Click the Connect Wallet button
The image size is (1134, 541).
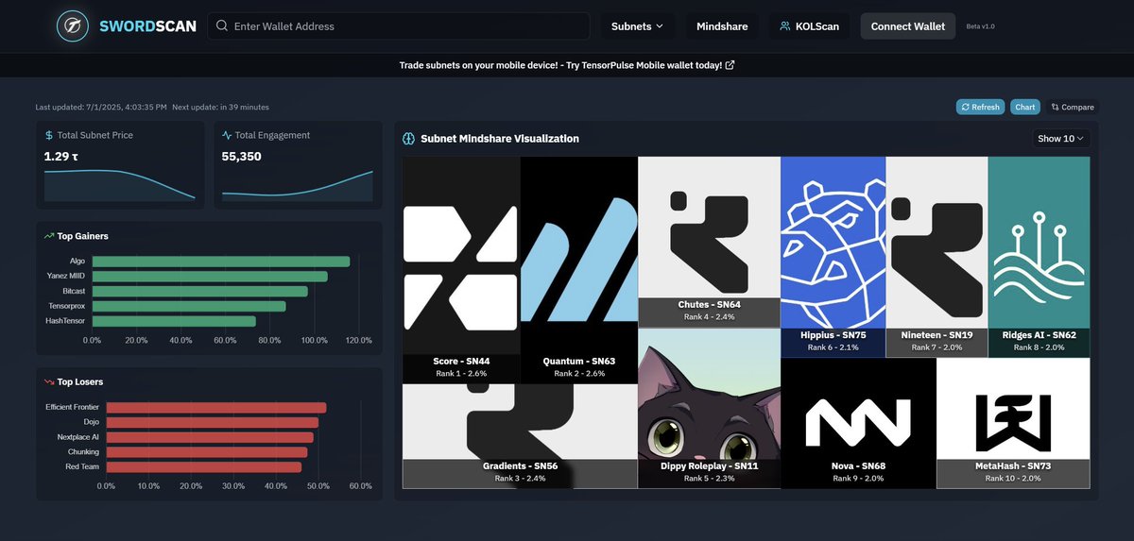coord(907,26)
